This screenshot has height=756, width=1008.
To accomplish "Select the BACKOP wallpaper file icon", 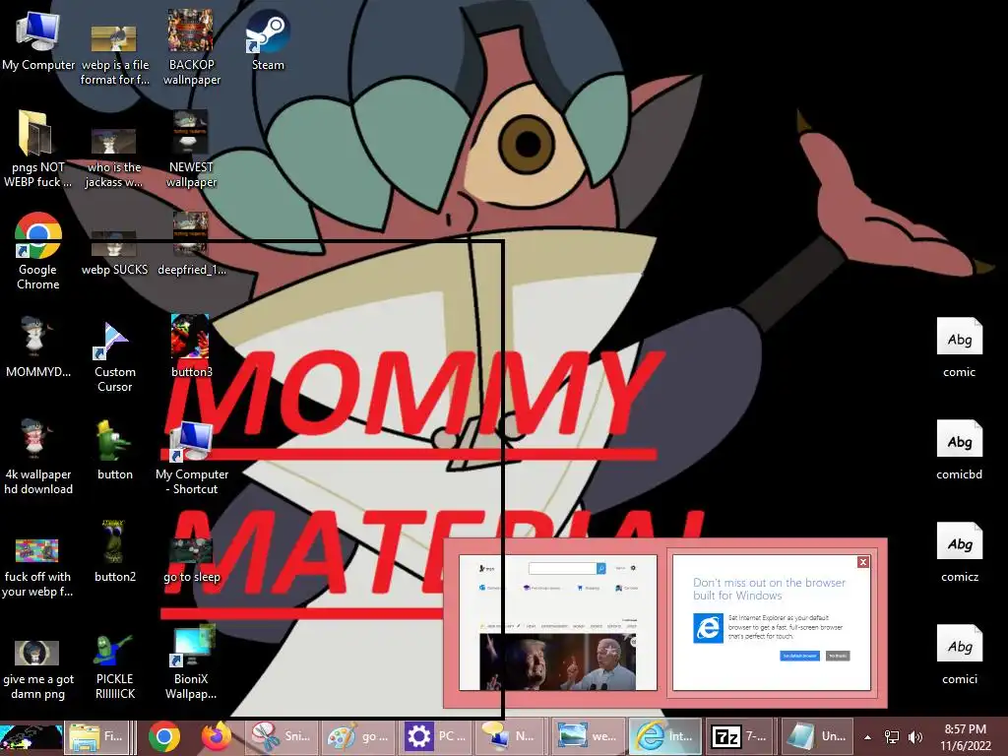I will pos(191,46).
